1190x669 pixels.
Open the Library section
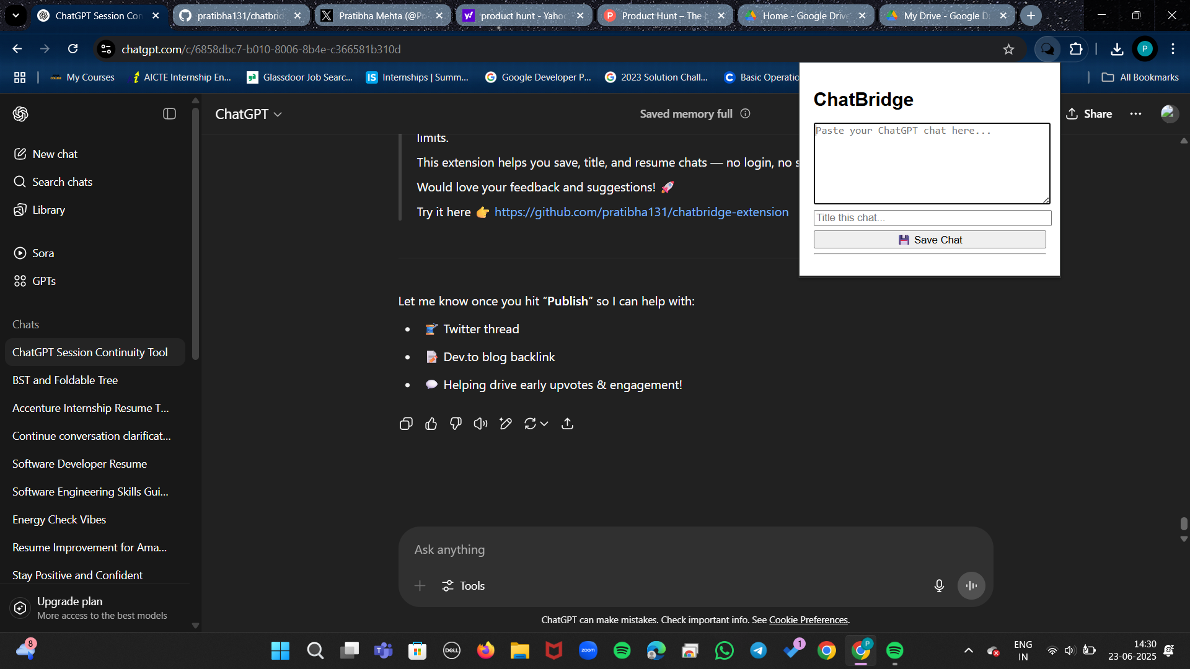[x=95, y=210]
